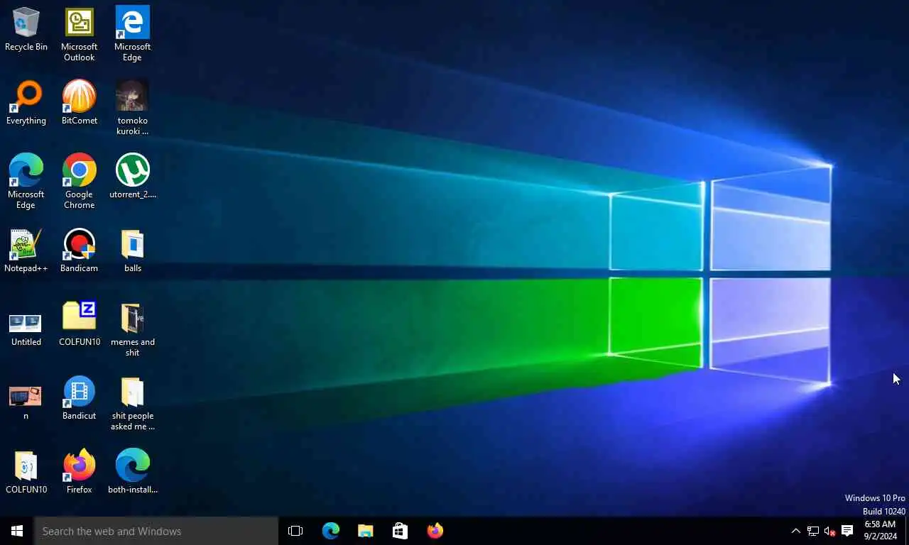Screen dimensions: 909x545
Task: Select the memes folder icon
Action: coord(132,329)
